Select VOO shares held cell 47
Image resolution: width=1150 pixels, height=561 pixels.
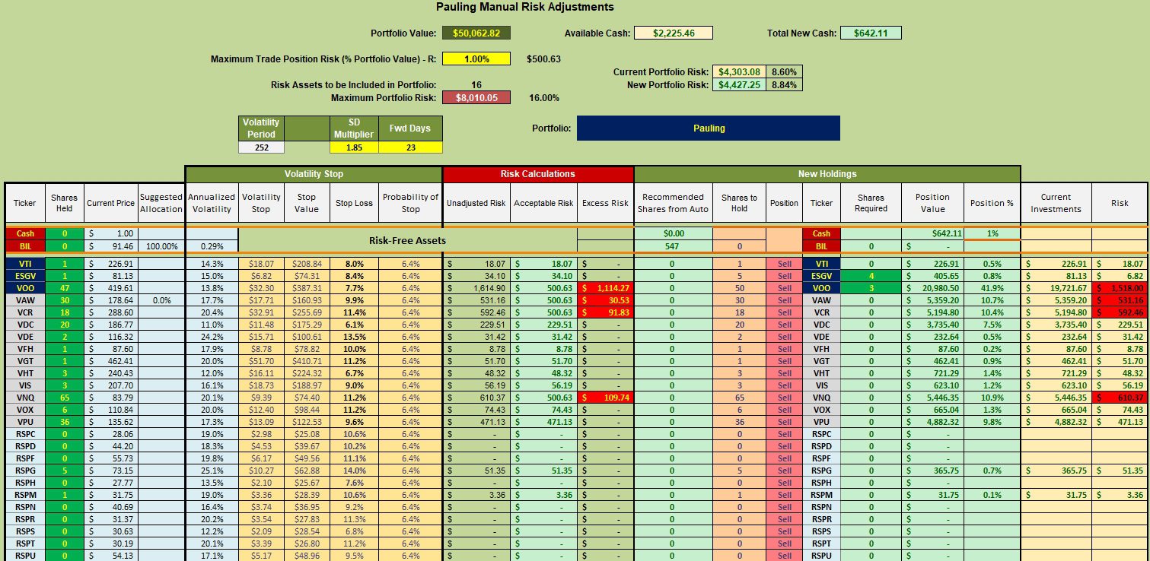click(x=65, y=288)
